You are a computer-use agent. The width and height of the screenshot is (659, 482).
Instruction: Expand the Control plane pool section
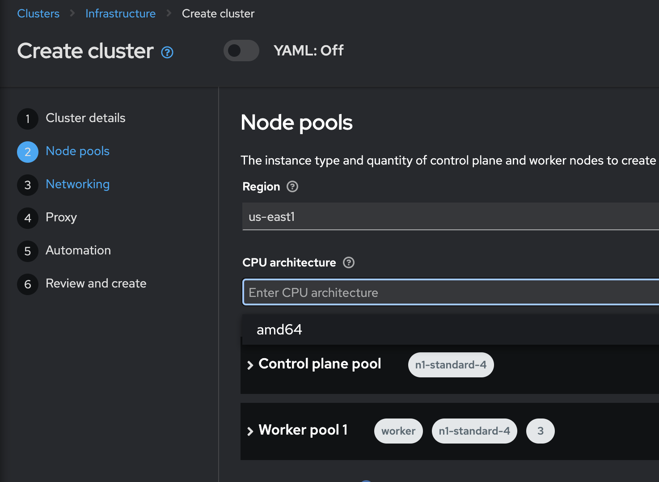click(x=250, y=365)
